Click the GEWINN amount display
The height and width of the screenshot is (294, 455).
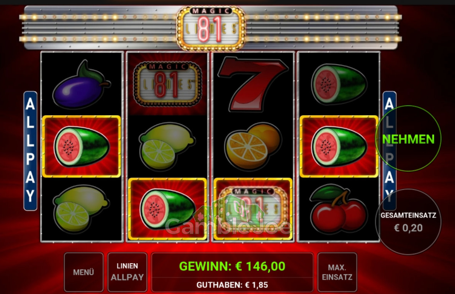coord(232,266)
